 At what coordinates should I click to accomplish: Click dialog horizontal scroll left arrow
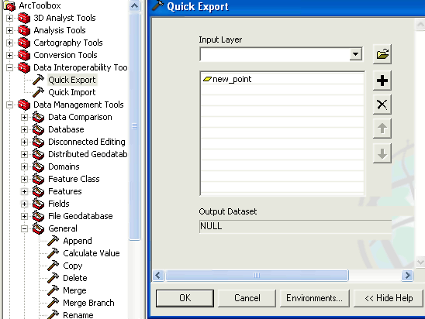pos(158,276)
